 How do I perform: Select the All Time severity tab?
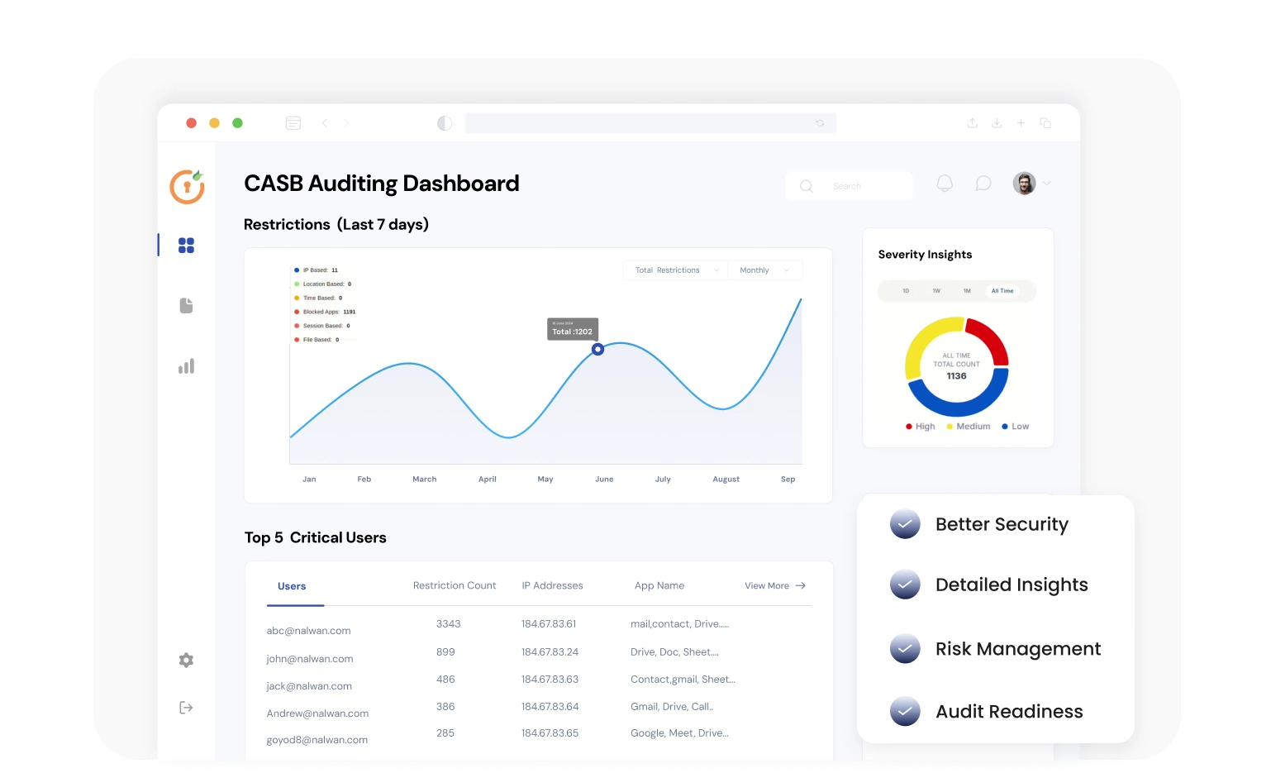(x=1002, y=291)
